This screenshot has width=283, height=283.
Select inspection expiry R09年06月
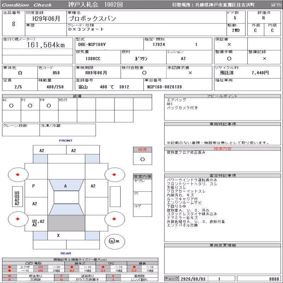tap(96, 73)
